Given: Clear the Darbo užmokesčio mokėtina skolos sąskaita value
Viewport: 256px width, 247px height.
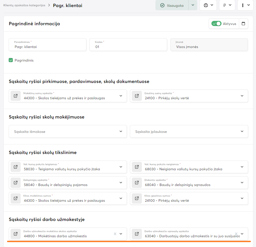Looking at the screenshot, I should click(x=115, y=234).
